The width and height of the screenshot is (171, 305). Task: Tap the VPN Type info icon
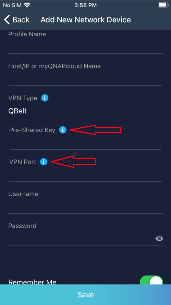point(45,98)
